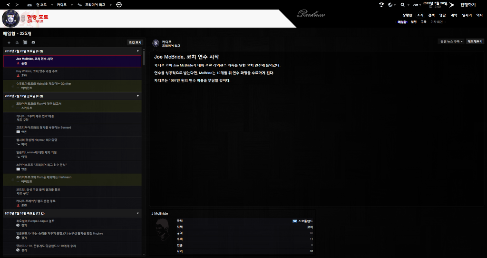The width and height of the screenshot is (487, 258).
Task: Open the 현 호로 dropdown arrow
Action: [x=52, y=5]
